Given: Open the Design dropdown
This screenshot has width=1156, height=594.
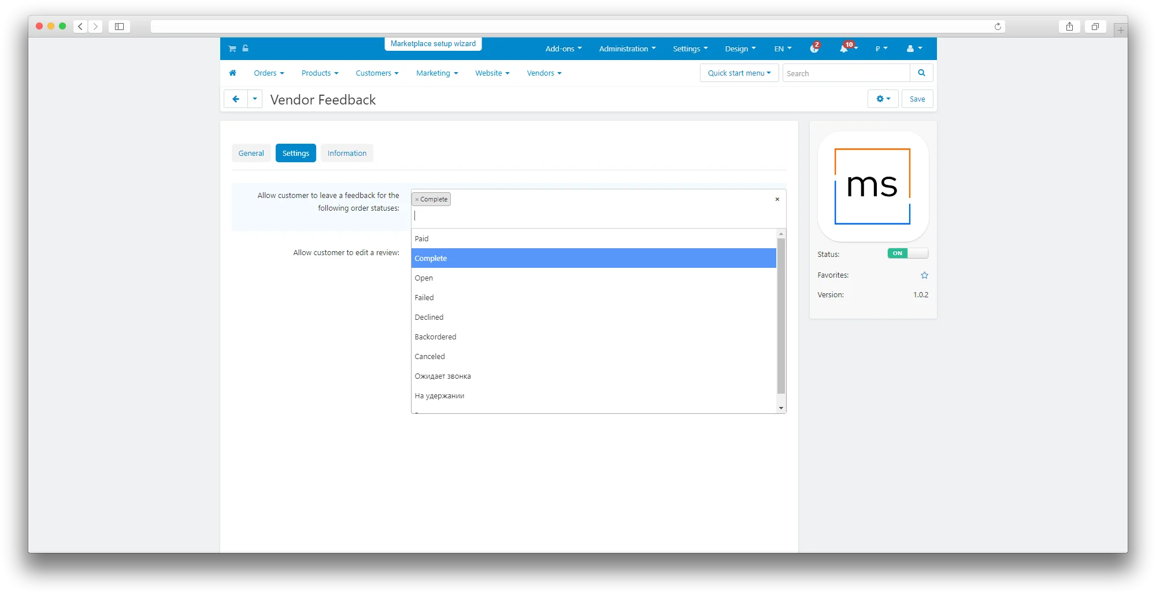Looking at the screenshot, I should (740, 48).
